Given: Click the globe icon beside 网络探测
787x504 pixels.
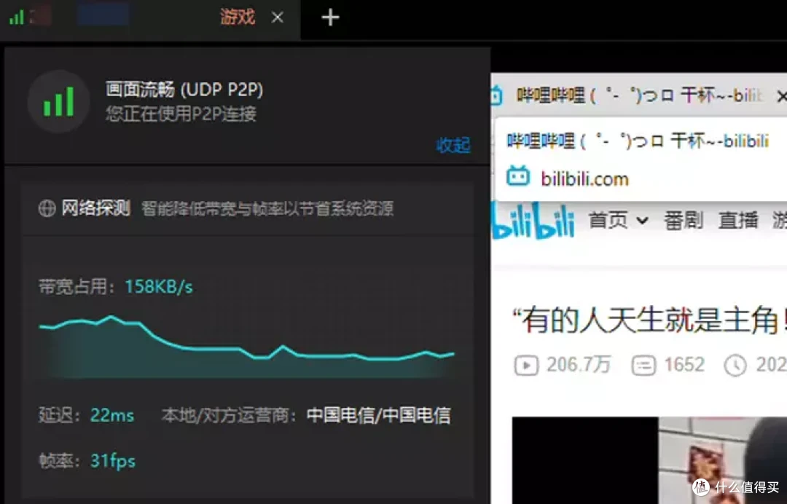Looking at the screenshot, I should pyautogui.click(x=47, y=208).
